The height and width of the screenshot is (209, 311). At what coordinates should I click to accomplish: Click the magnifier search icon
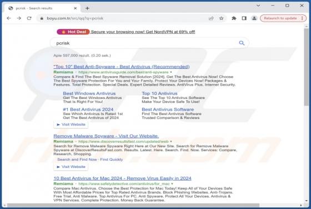click(242, 43)
